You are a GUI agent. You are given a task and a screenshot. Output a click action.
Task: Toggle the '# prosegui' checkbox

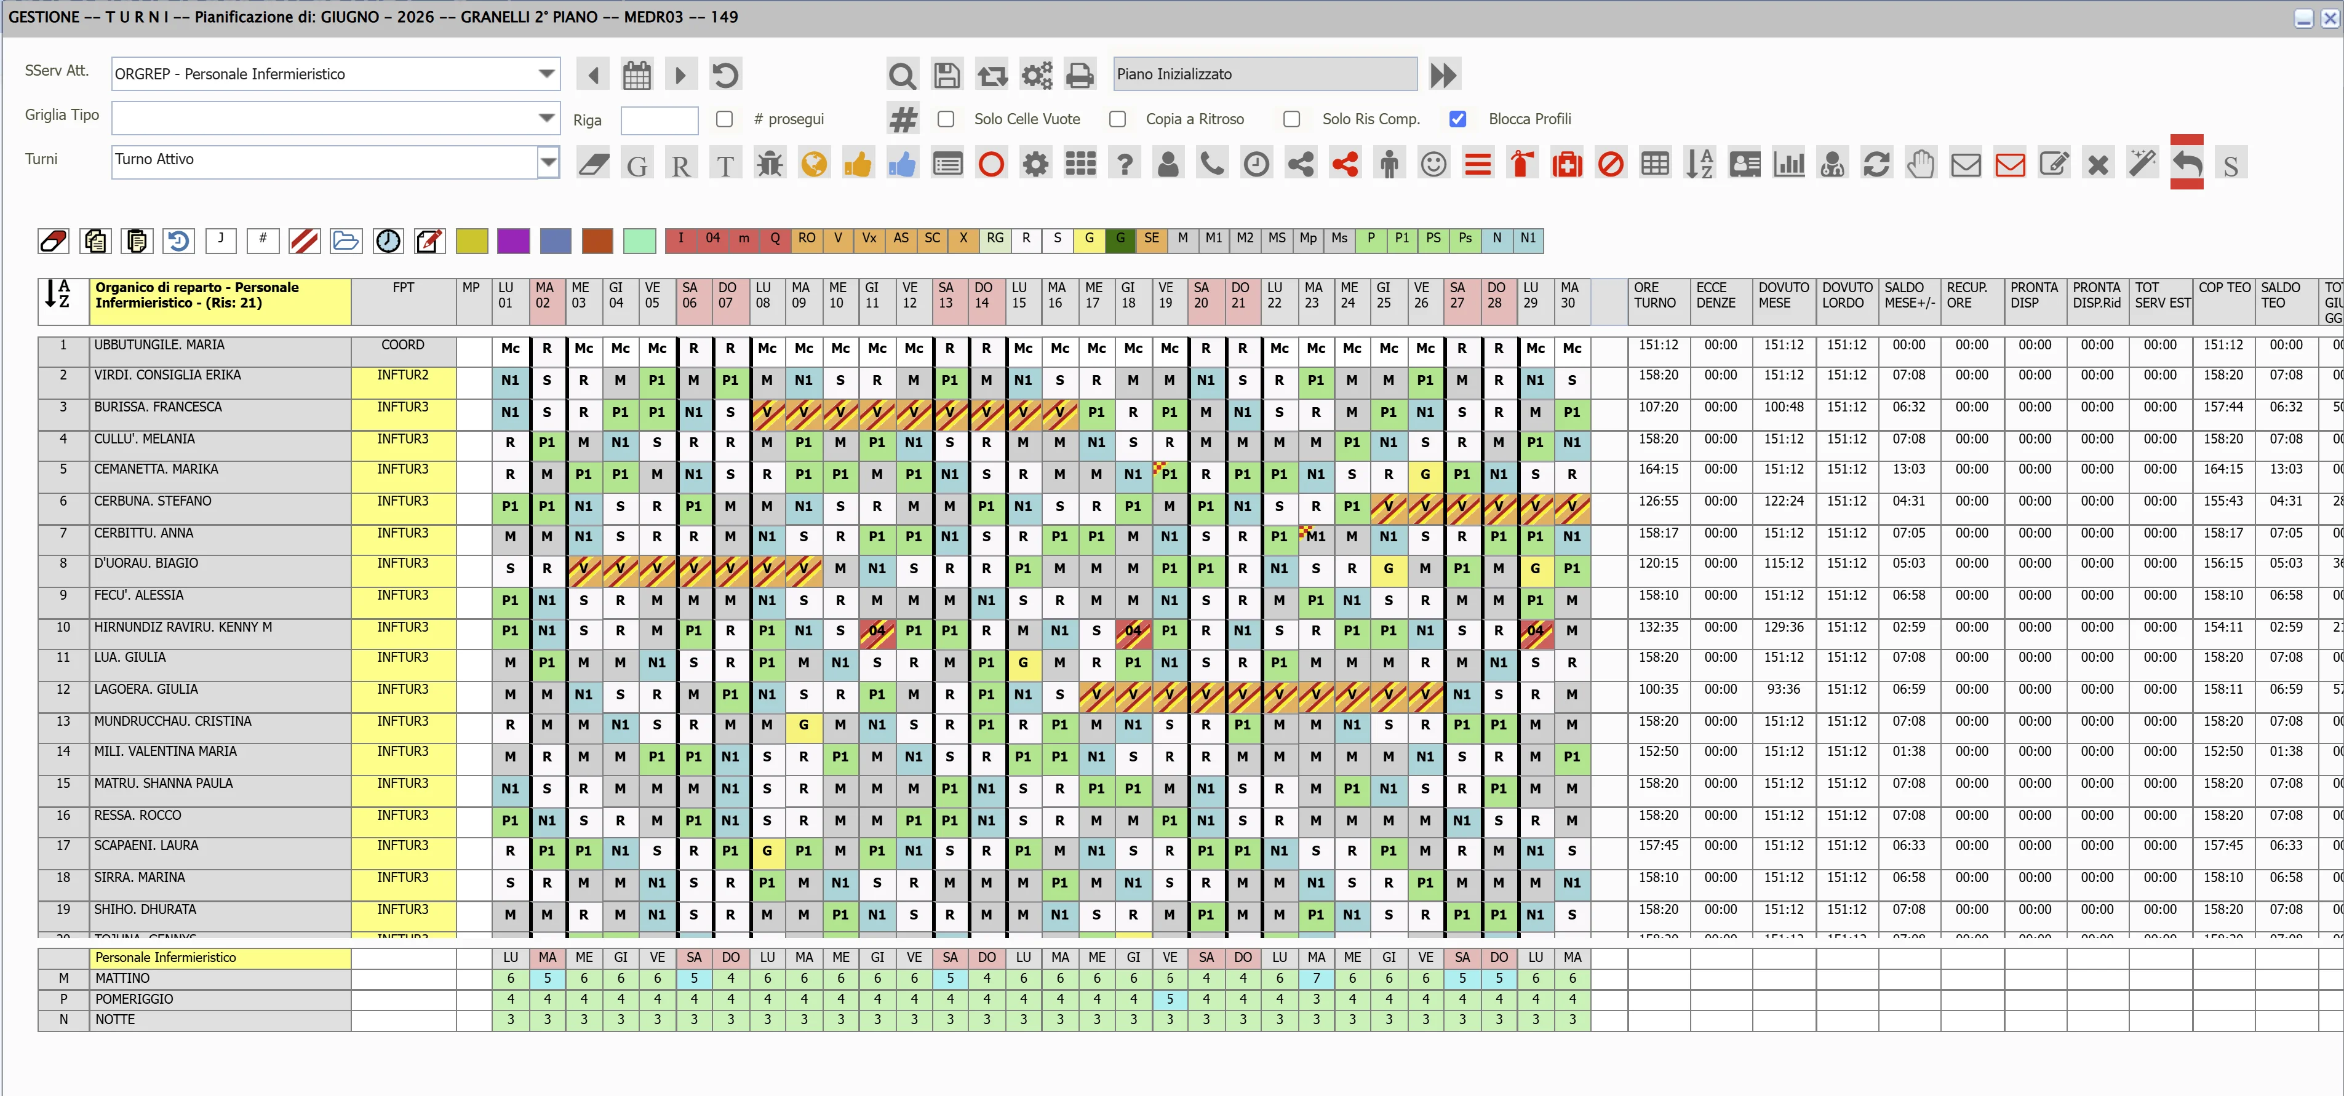pyautogui.click(x=724, y=119)
